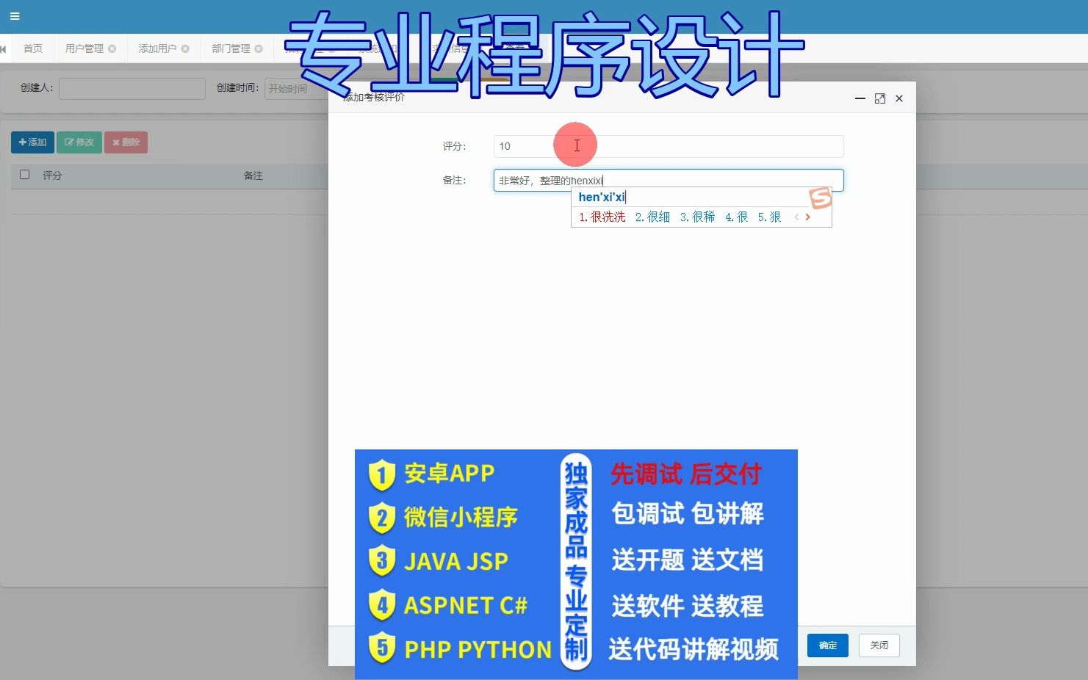Choose IME candidate 4 很
This screenshot has height=680, width=1088.
tap(736, 217)
